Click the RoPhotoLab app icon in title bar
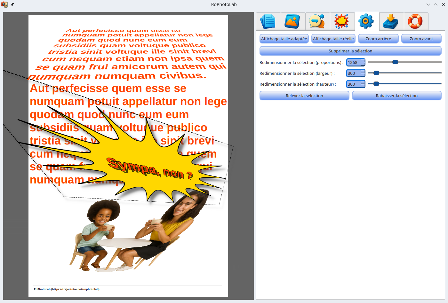 coord(4,4)
